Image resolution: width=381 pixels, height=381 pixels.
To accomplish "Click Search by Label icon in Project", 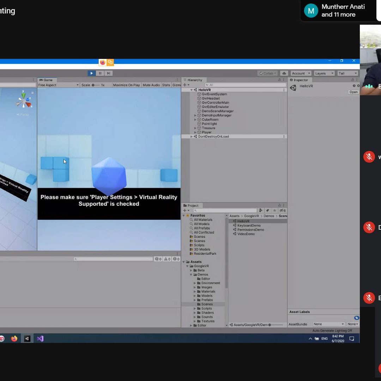I will pos(268,211).
